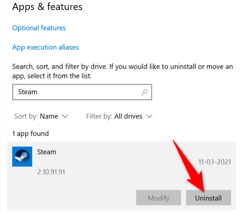This screenshot has height=214, width=241.
Task: Open the Optional features link
Action: pyautogui.click(x=39, y=28)
